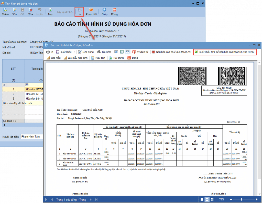Click the ≤ filter operator under STT column
This screenshot has width=262, height=204.
(4, 85)
